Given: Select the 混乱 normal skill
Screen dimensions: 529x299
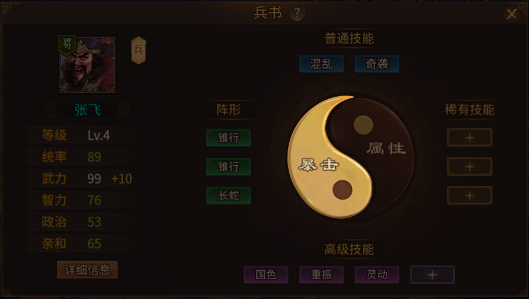Looking at the screenshot, I should tap(322, 64).
